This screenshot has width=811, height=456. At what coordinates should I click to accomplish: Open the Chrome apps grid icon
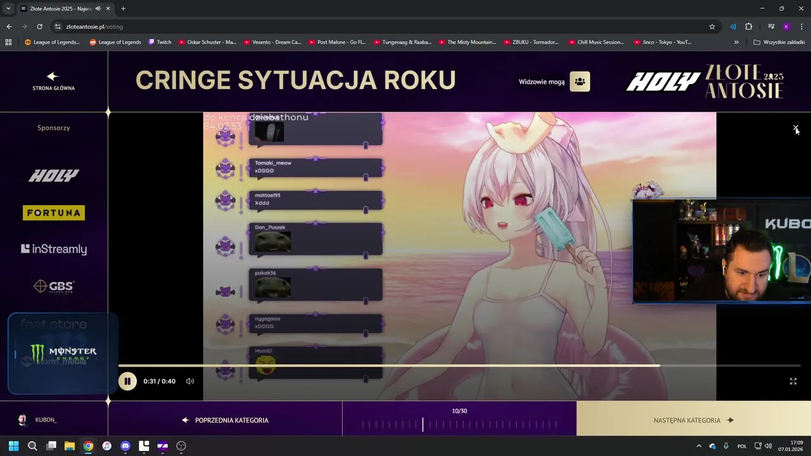click(8, 42)
